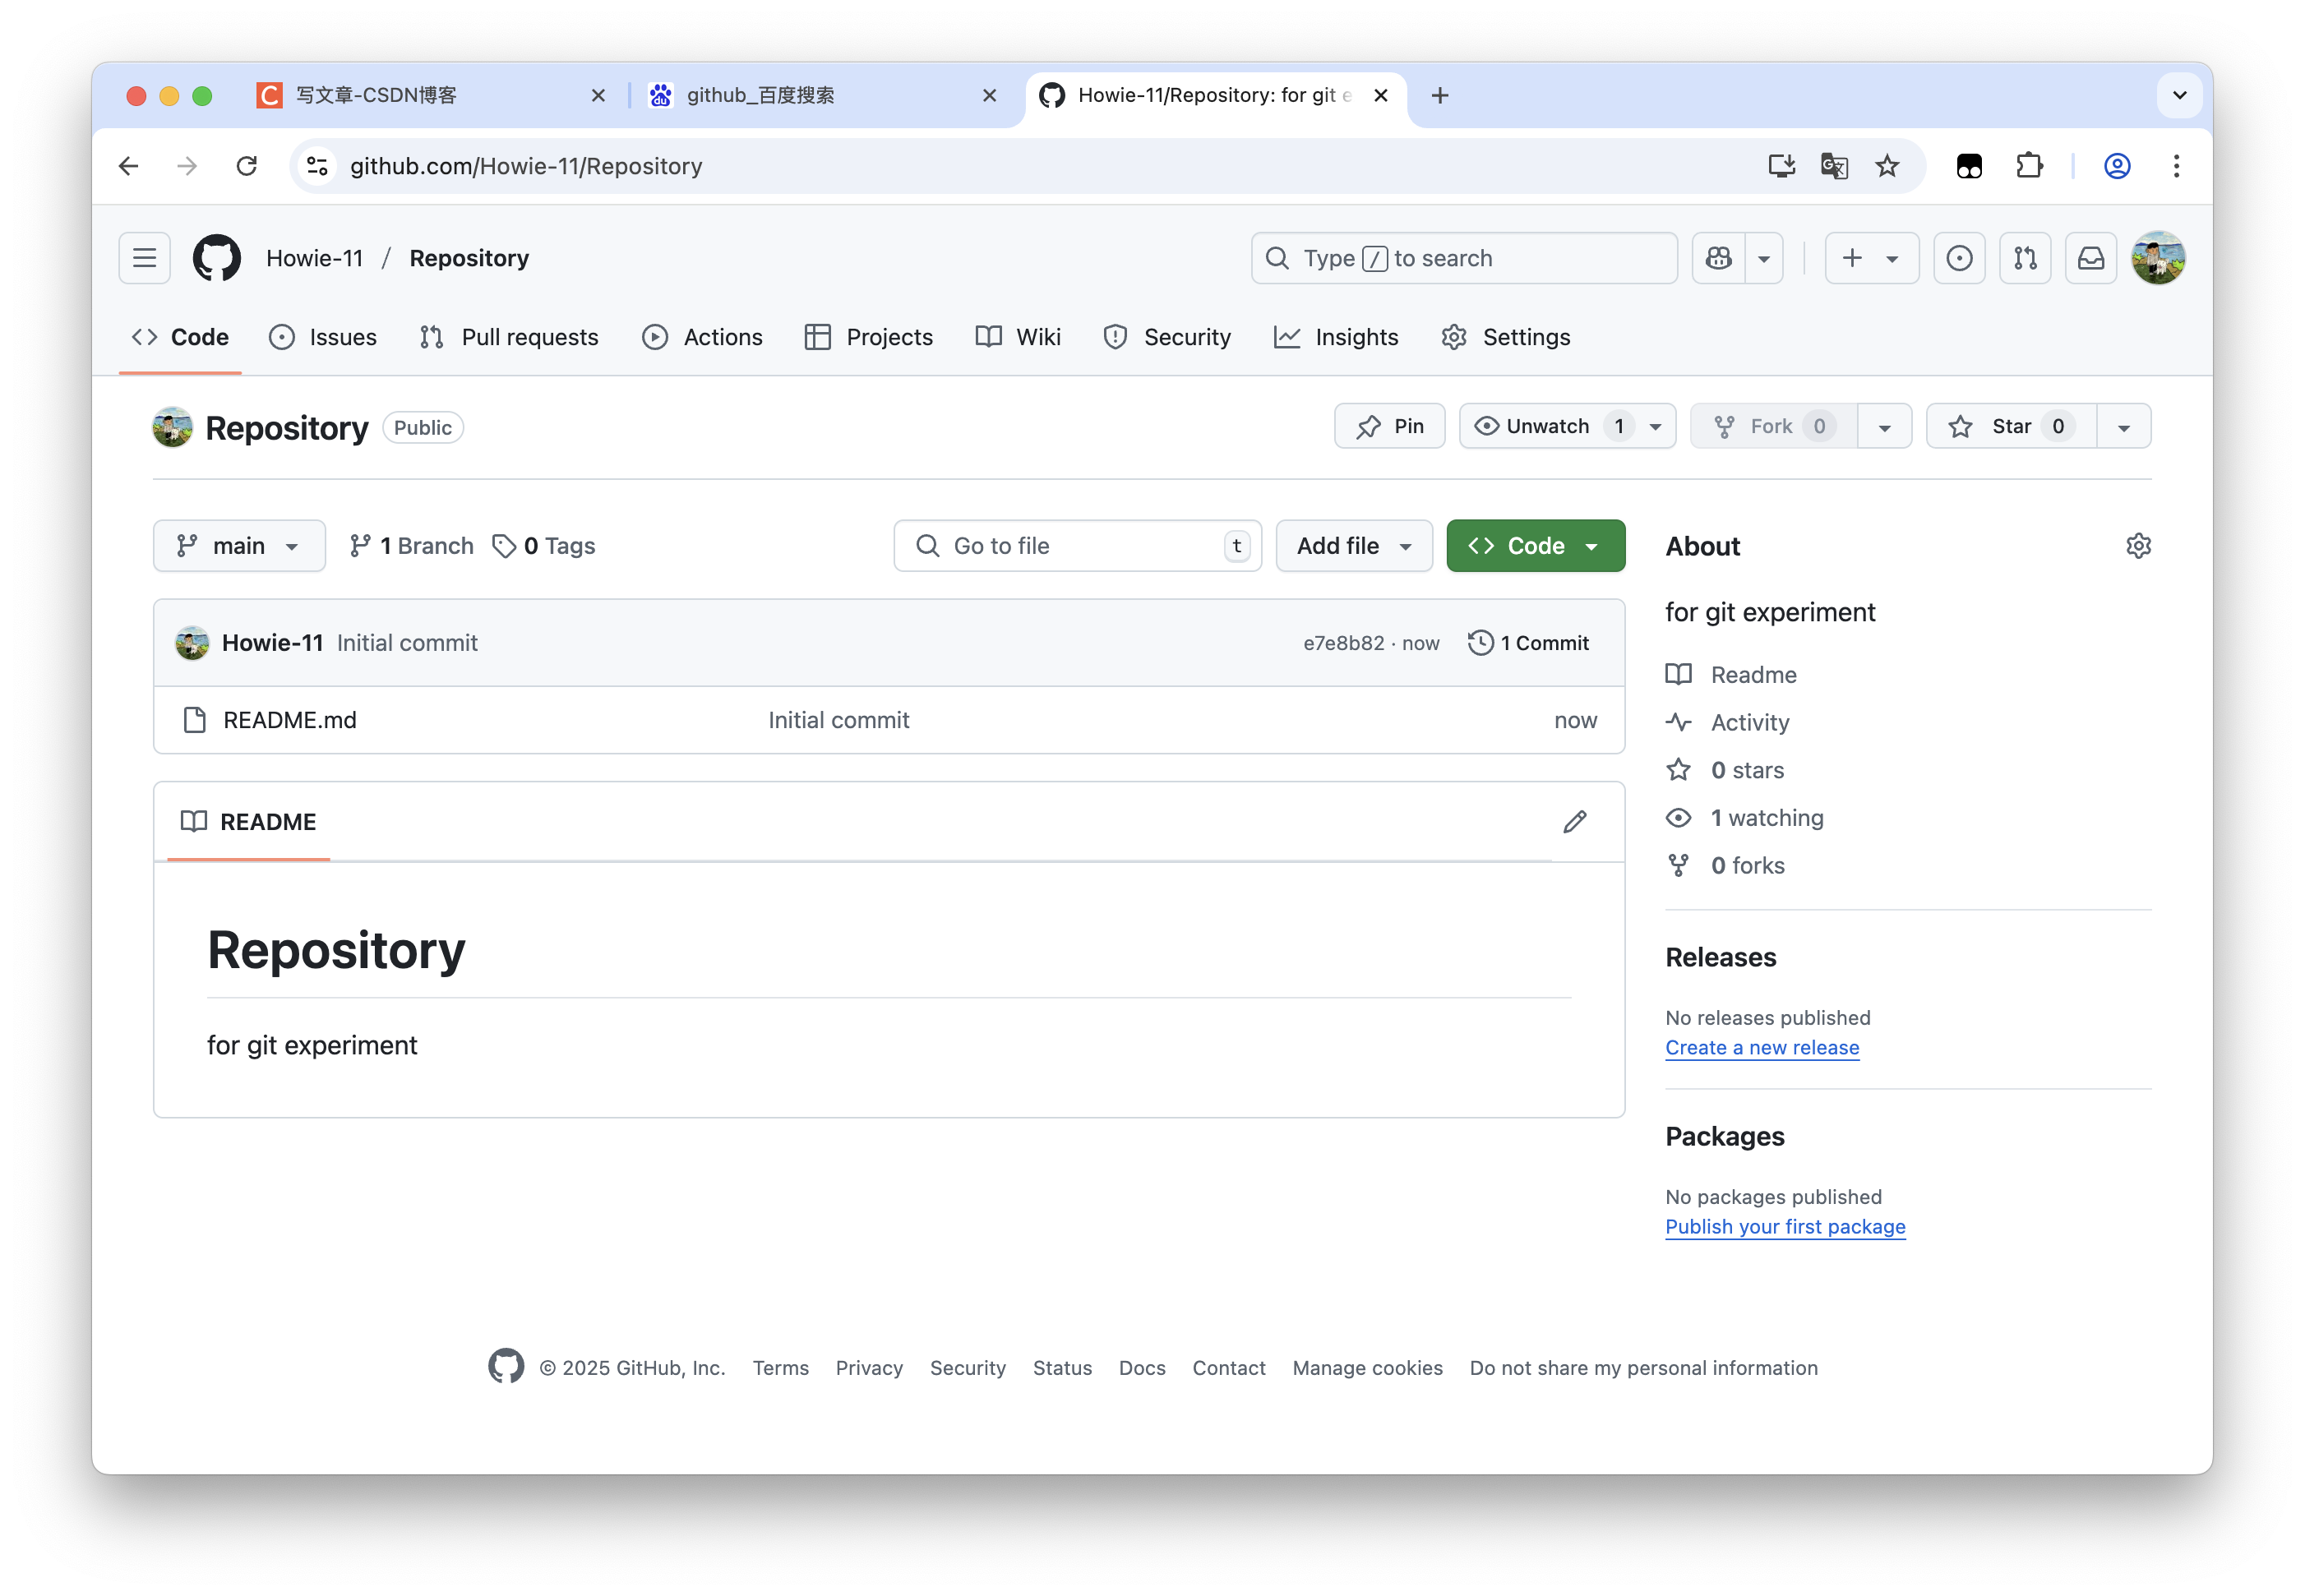The width and height of the screenshot is (2305, 1596).
Task: Open About settings gear icon
Action: pos(2138,546)
